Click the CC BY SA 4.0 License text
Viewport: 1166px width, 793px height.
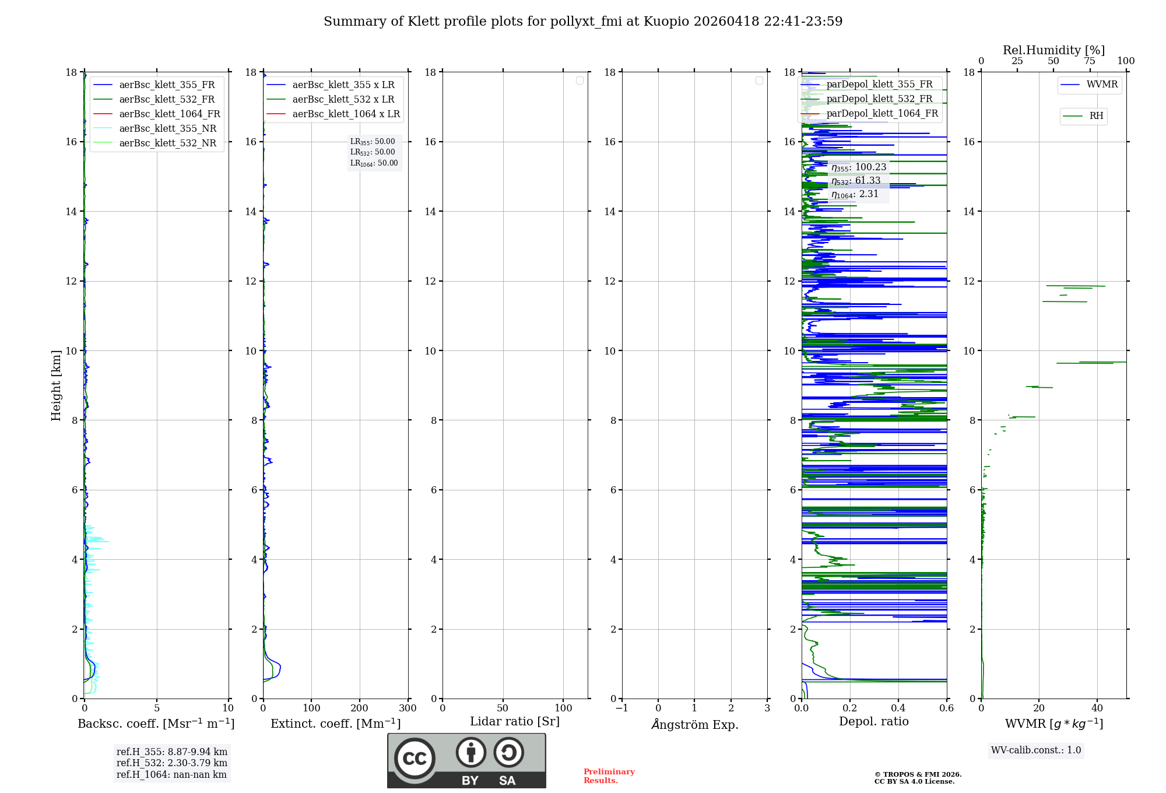[x=914, y=782]
